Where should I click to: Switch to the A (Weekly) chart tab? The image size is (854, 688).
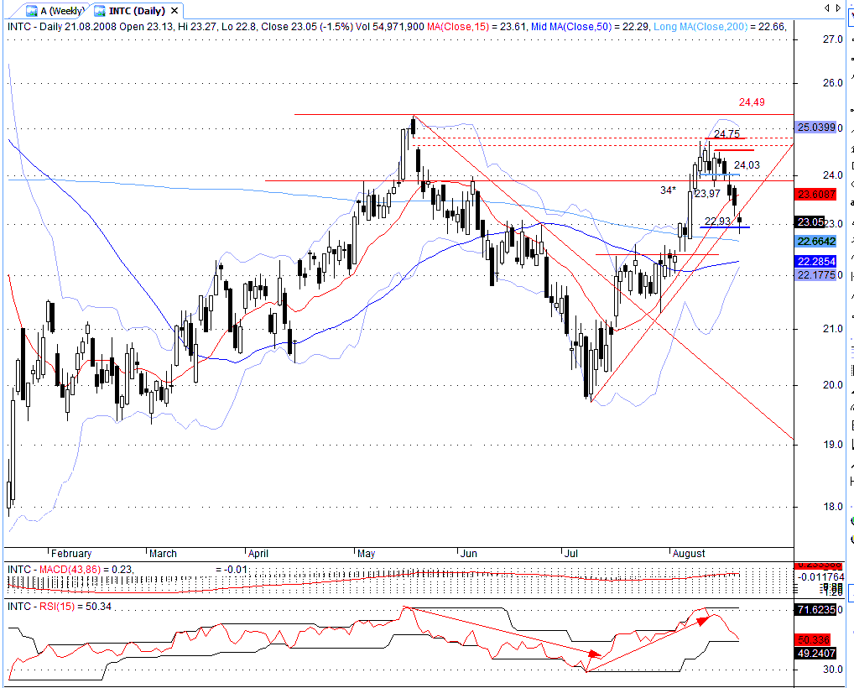(56, 10)
